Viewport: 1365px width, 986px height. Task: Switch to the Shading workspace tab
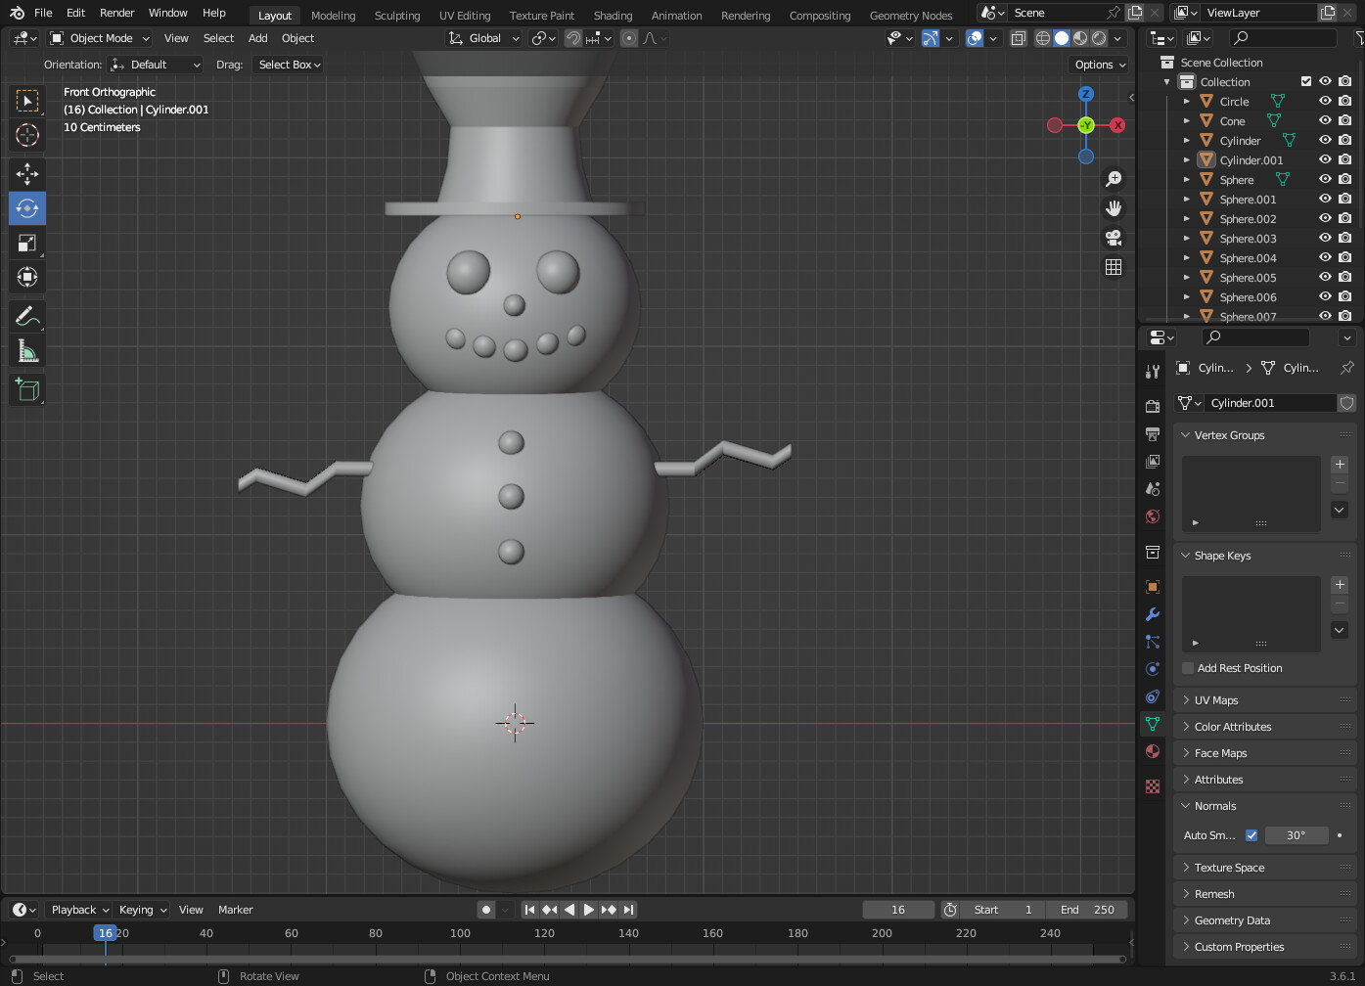click(x=613, y=15)
